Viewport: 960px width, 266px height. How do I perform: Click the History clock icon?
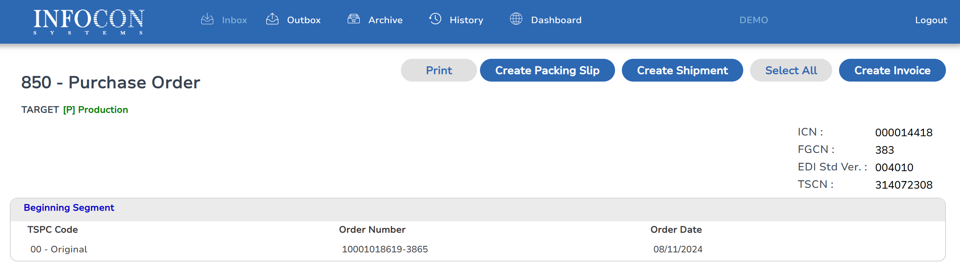click(435, 19)
